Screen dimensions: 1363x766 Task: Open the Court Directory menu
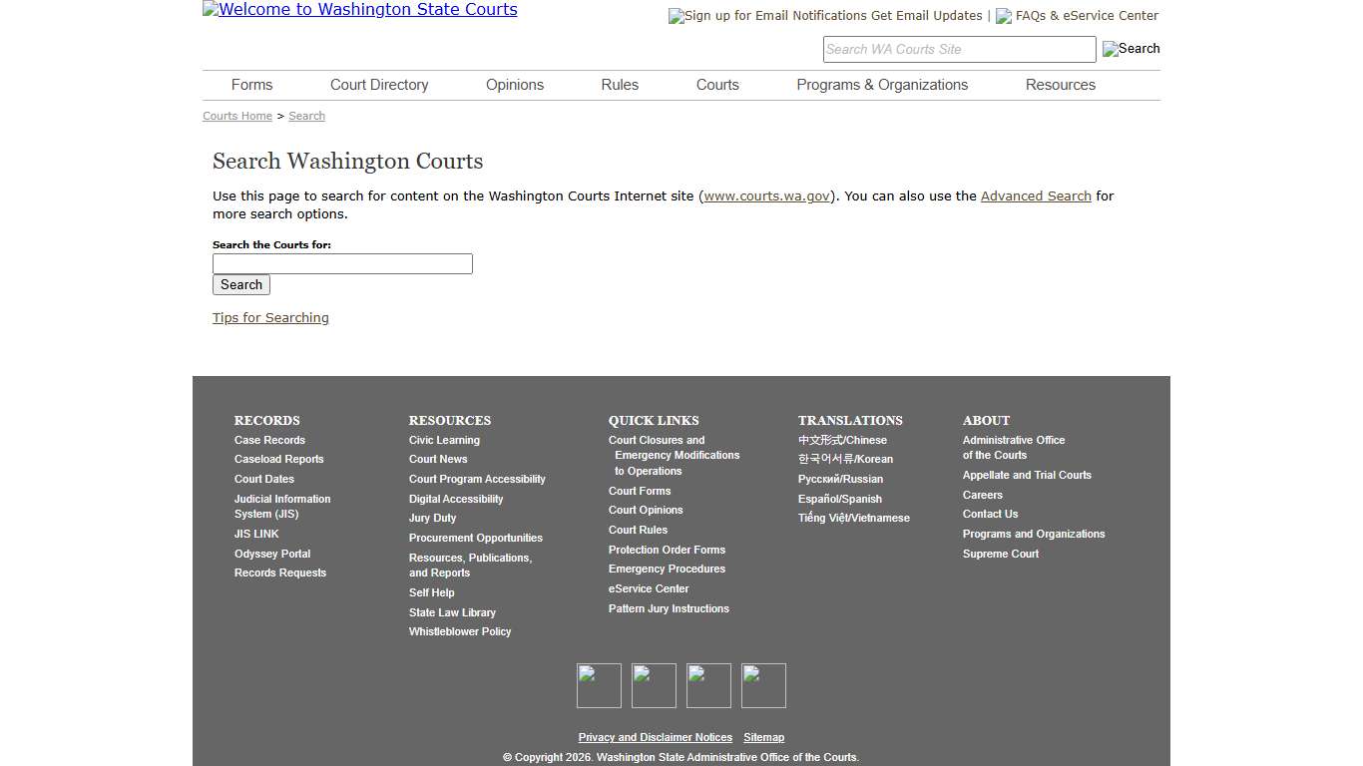point(379,85)
